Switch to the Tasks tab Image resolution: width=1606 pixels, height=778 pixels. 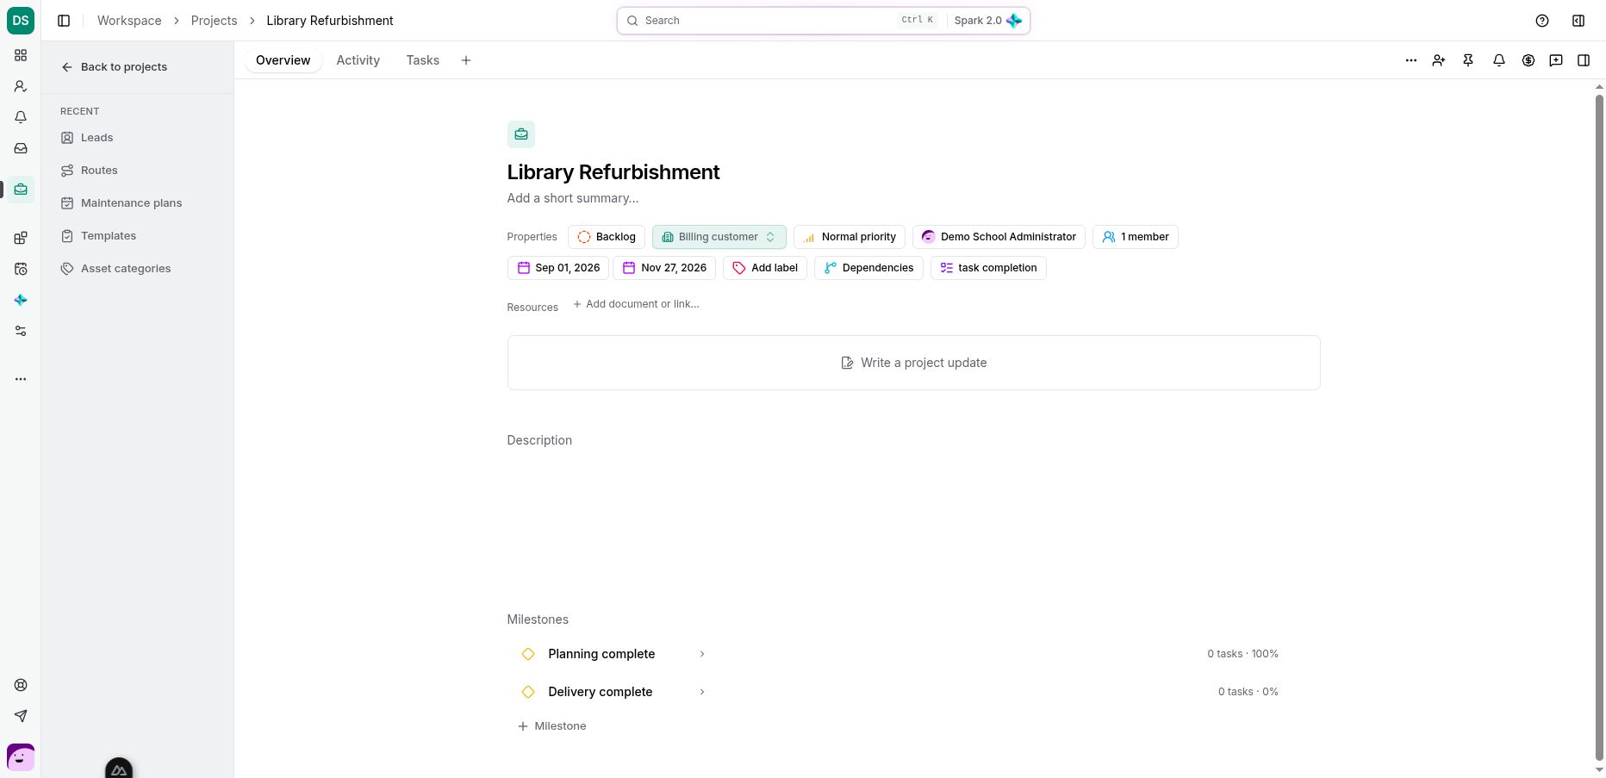(x=423, y=60)
